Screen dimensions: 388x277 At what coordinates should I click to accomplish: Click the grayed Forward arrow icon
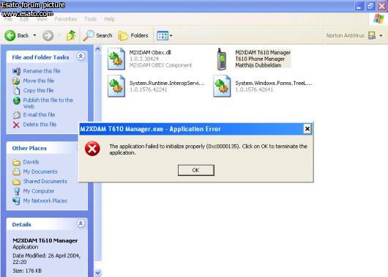(48, 36)
